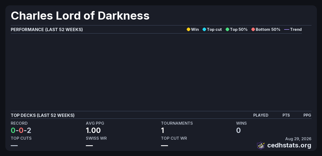The width and height of the screenshot is (322, 156).
Task: Click the PPG column header
Action: point(307,115)
